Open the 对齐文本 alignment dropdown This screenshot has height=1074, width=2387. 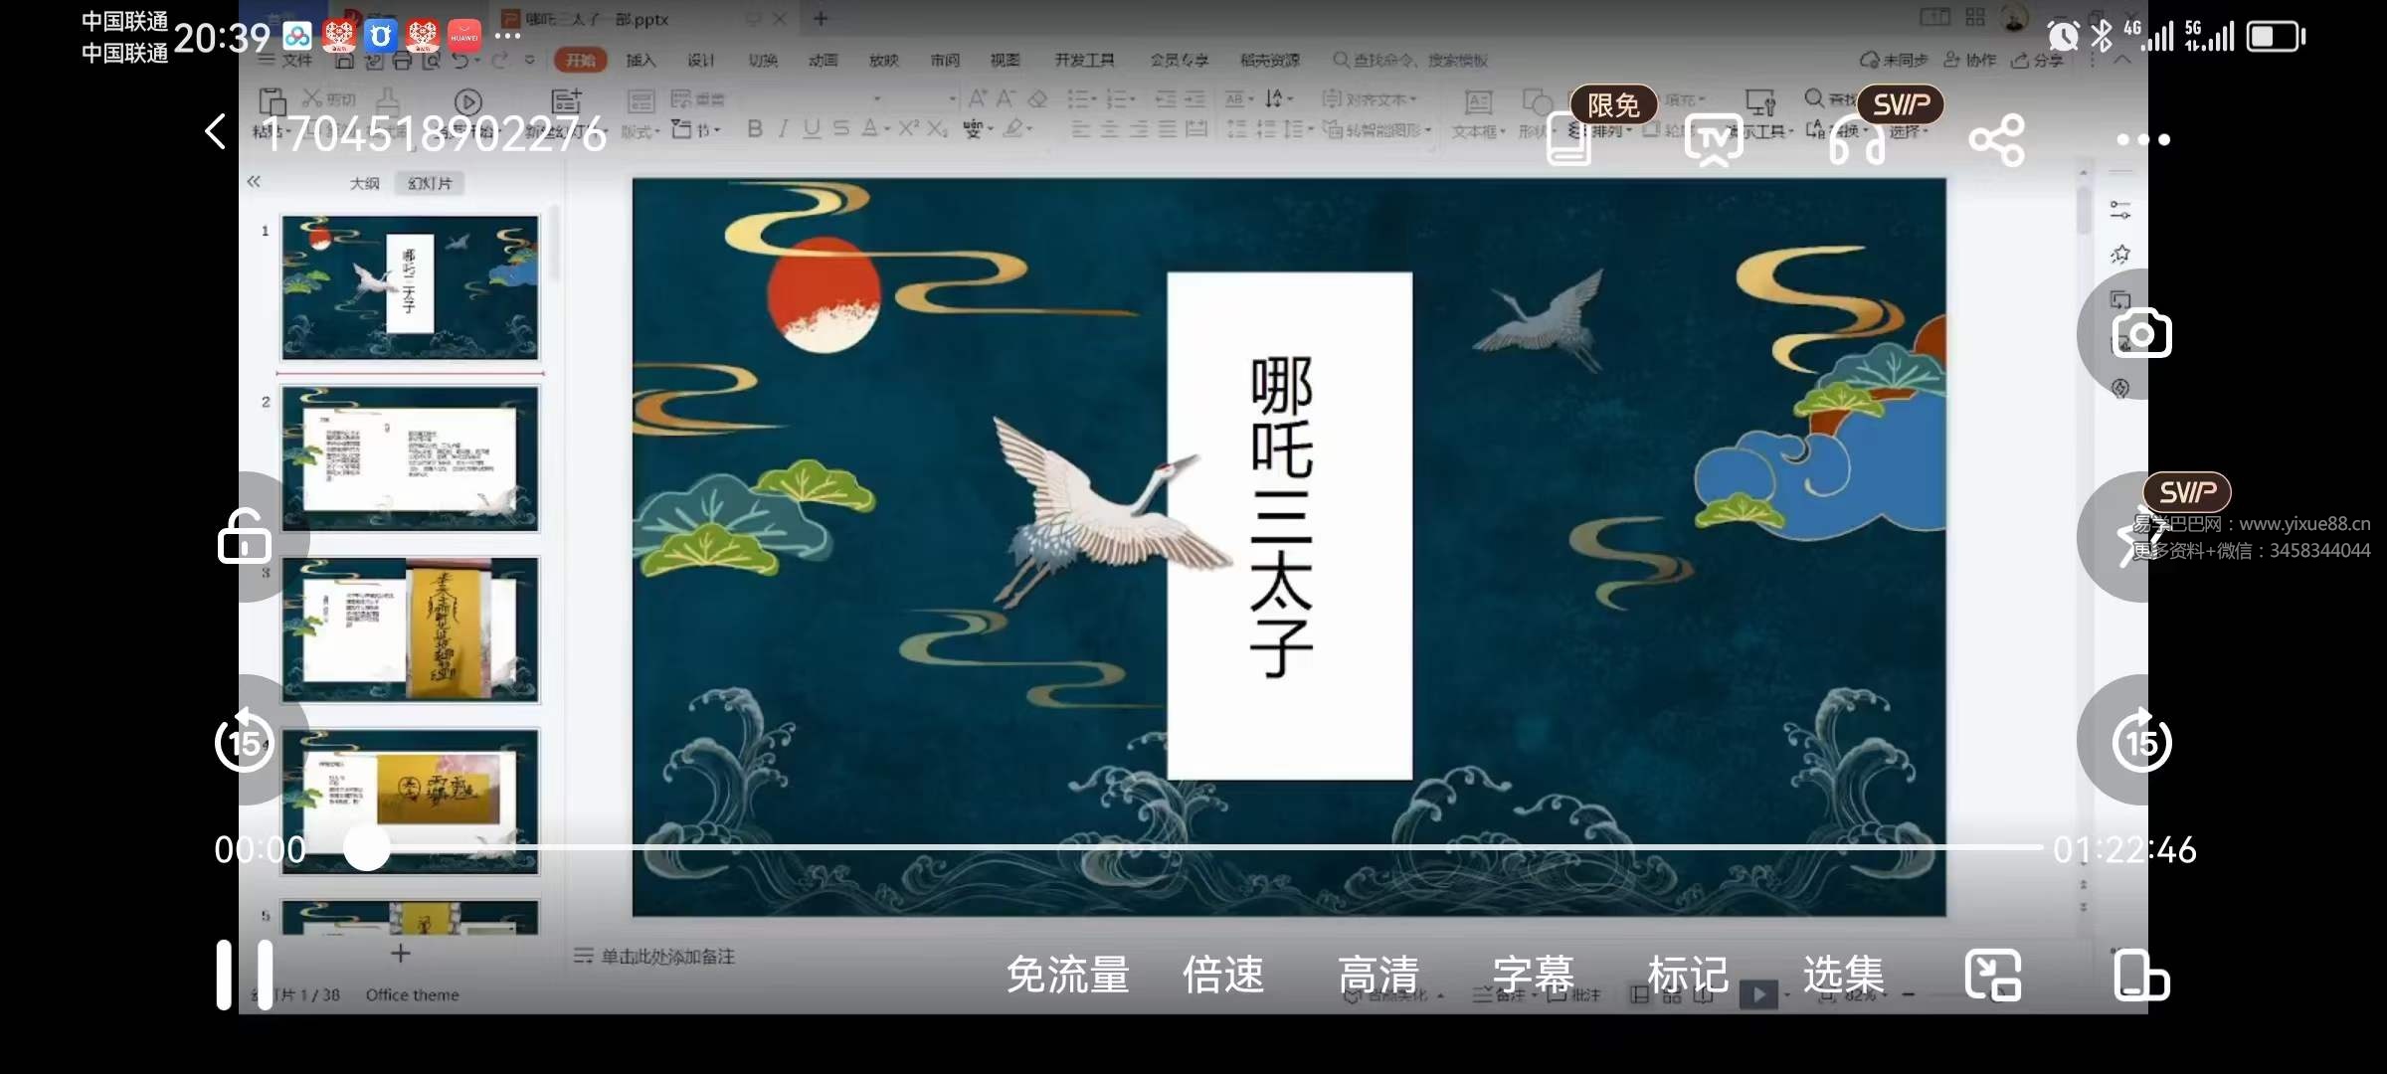1374,98
